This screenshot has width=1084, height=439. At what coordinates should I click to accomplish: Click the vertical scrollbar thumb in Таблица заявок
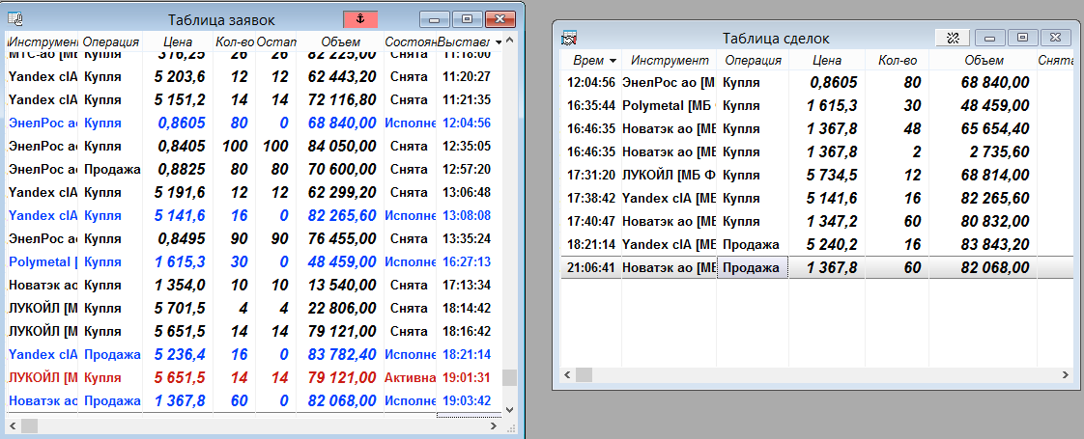coord(510,377)
